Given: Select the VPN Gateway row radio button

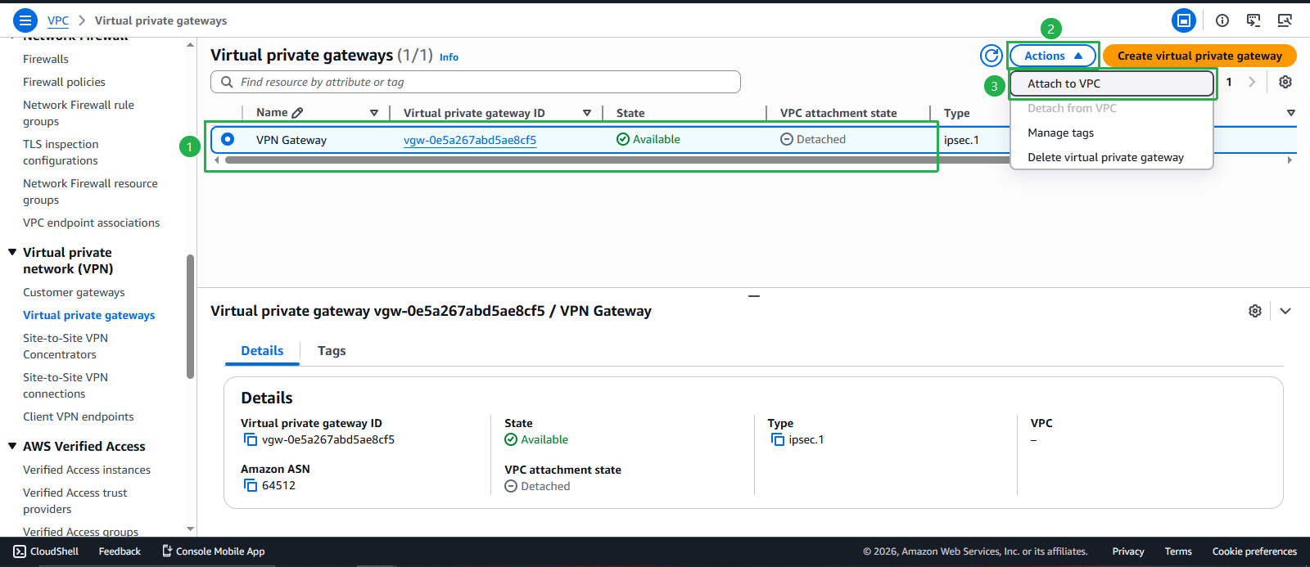Looking at the screenshot, I should (x=228, y=139).
